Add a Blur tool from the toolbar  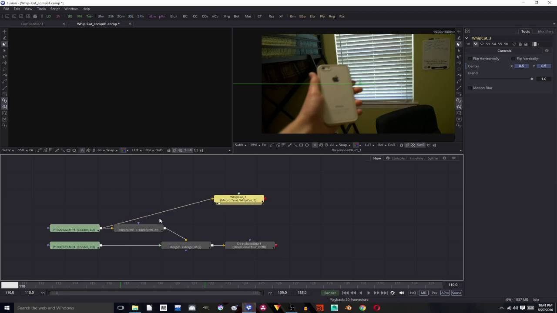click(x=174, y=17)
